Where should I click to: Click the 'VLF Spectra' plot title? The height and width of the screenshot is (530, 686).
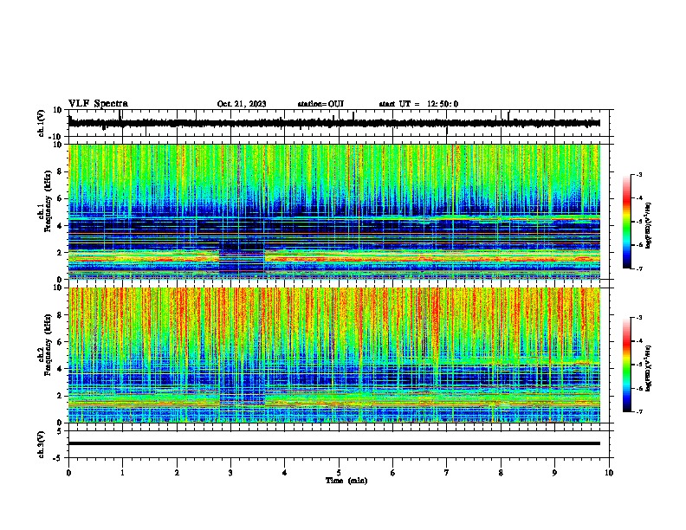98,104
